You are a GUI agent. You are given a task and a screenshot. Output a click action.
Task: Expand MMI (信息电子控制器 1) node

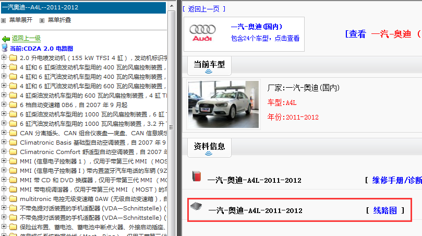point(4,161)
